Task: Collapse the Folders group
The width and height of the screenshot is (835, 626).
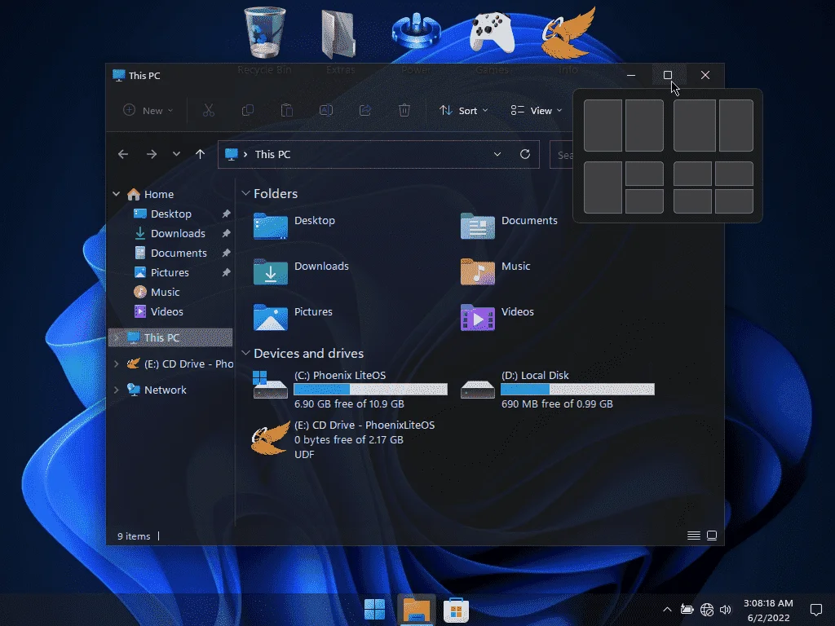Action: click(x=245, y=193)
